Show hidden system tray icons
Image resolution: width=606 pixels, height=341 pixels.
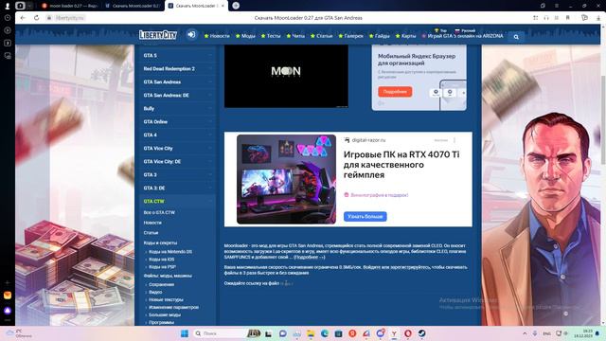click(x=525, y=333)
